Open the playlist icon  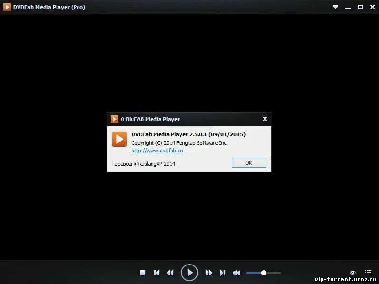click(368, 273)
